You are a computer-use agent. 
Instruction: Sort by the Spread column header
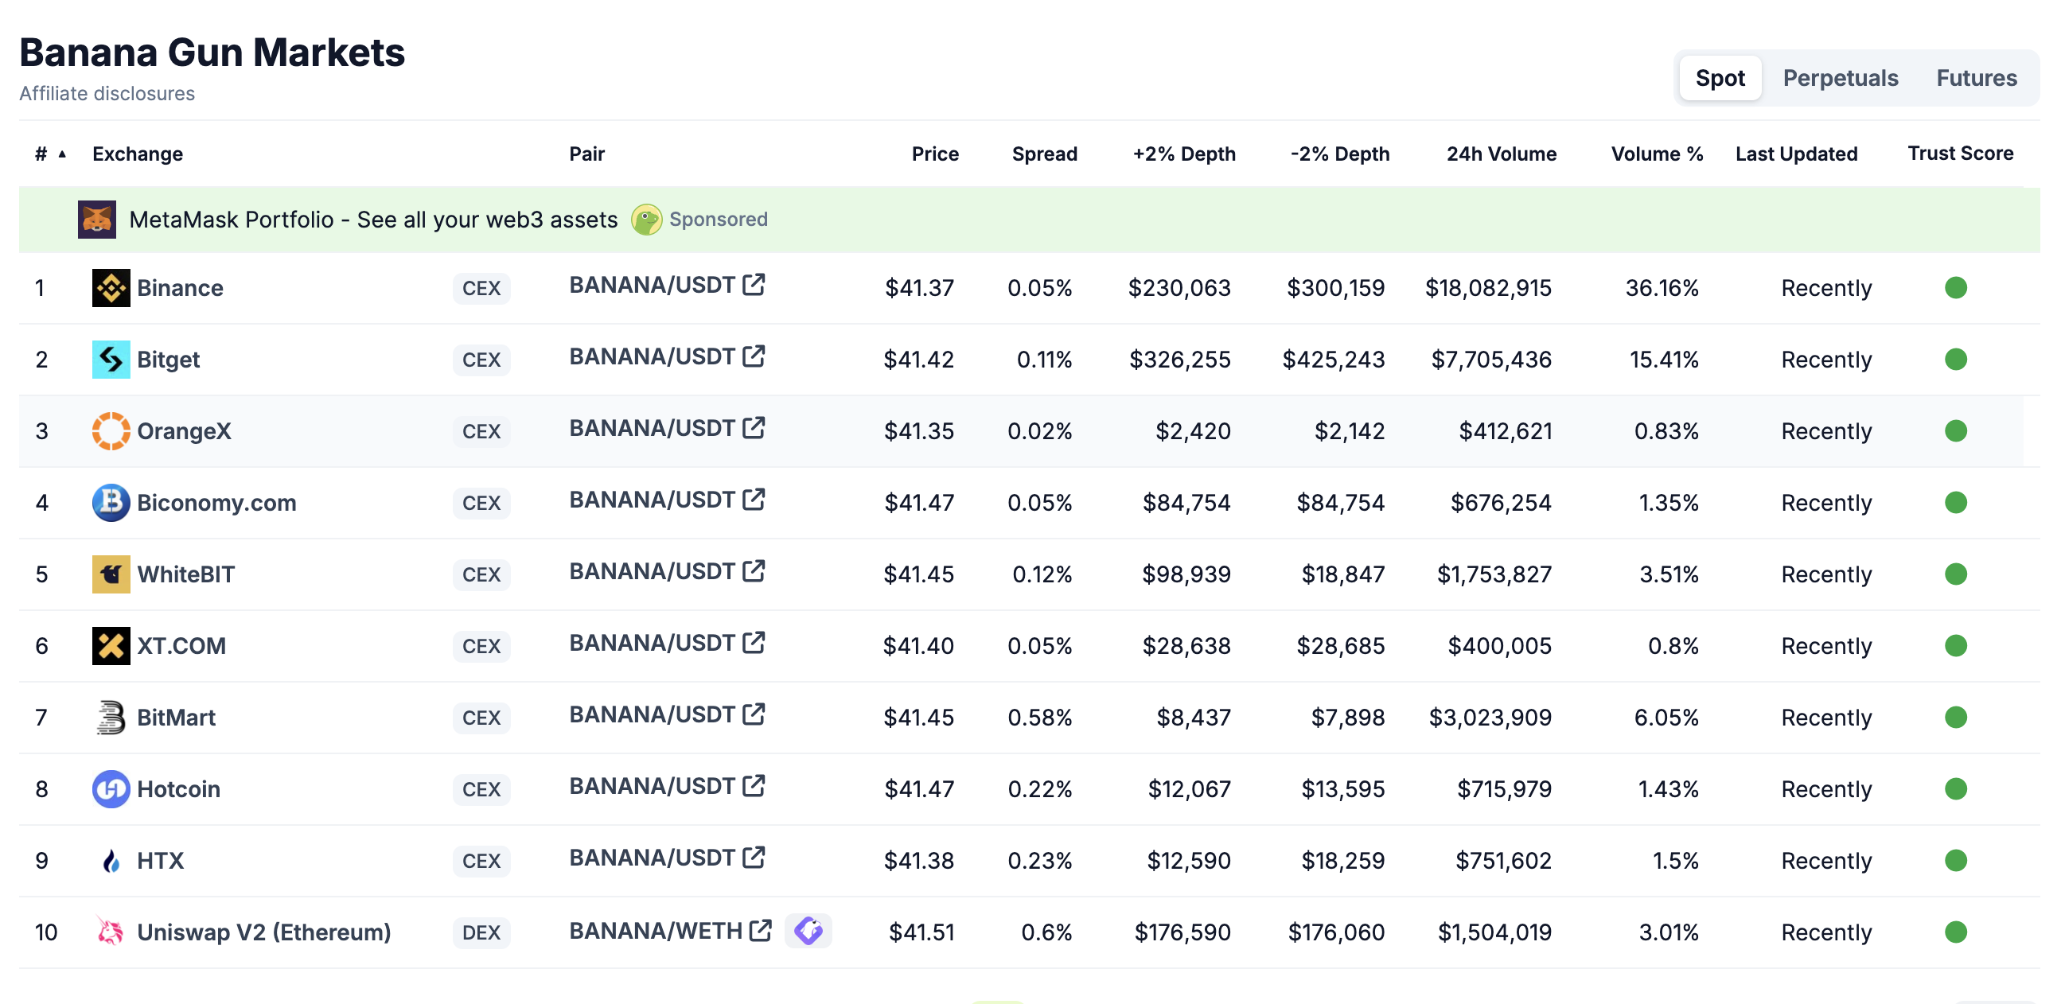1044,154
